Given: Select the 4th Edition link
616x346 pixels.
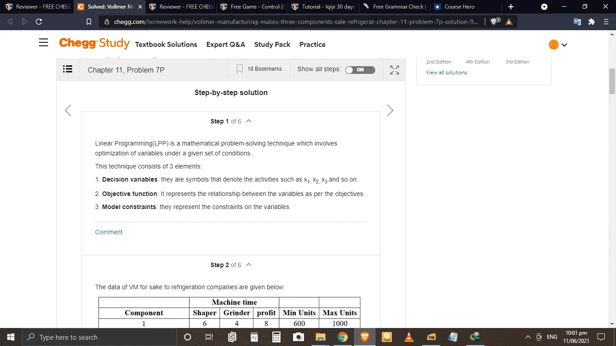Looking at the screenshot, I should 478,62.
